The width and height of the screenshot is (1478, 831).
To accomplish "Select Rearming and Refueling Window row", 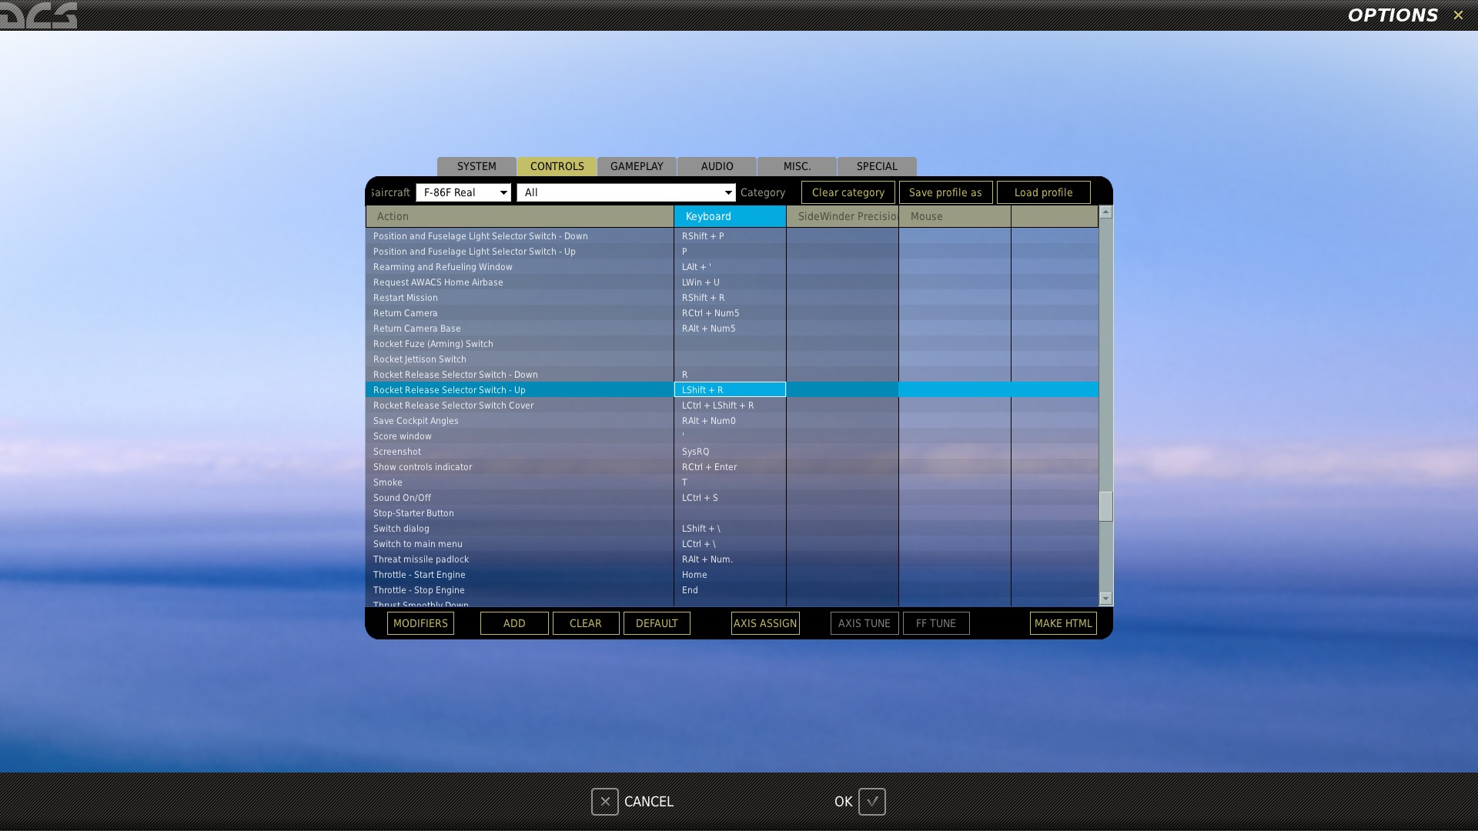I will click(732, 267).
